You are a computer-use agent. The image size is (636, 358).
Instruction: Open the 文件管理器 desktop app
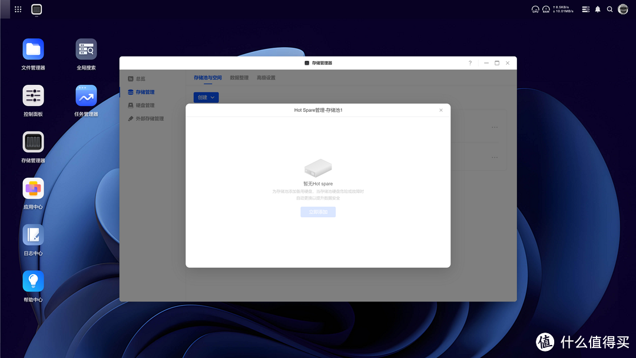[x=33, y=50]
